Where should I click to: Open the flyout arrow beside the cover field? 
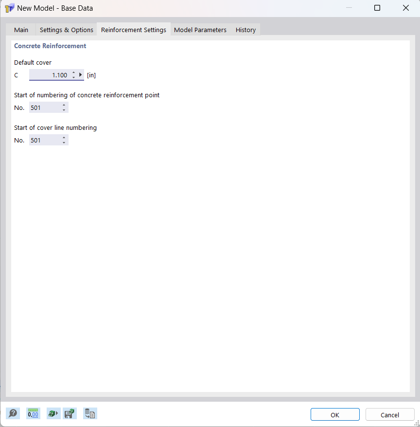80,74
